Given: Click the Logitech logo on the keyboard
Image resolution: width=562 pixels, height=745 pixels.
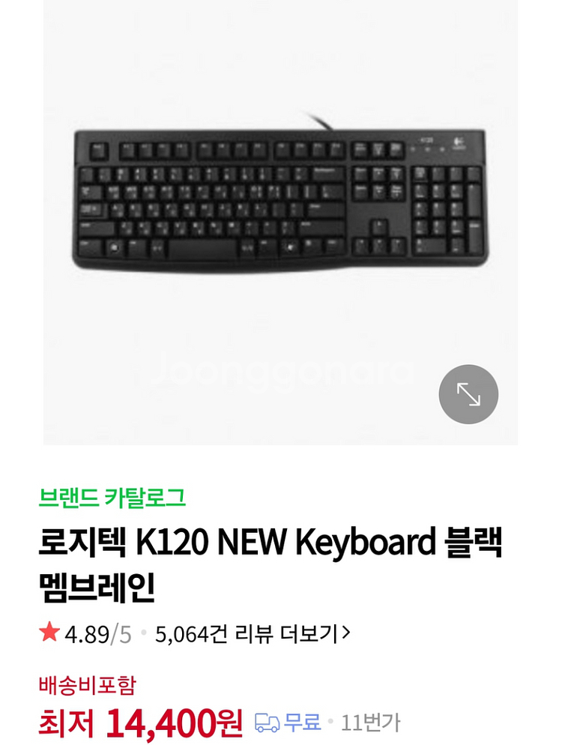Looking at the screenshot, I should [459, 143].
